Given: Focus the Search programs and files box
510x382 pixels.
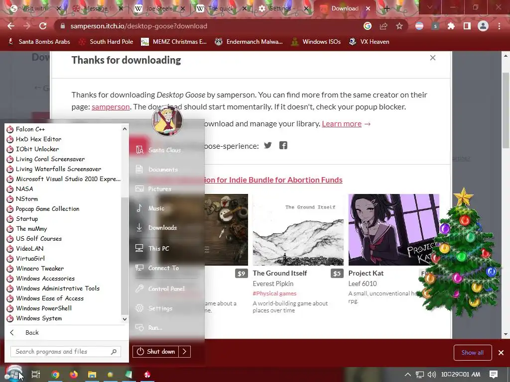Looking at the screenshot, I should (66, 352).
